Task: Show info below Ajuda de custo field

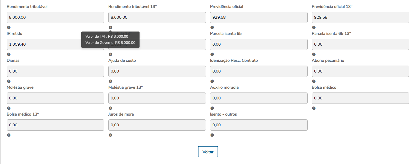Action: (110, 81)
